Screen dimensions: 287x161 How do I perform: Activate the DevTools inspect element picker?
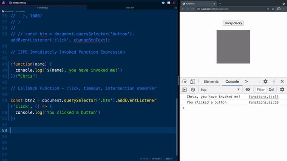(x=184, y=81)
